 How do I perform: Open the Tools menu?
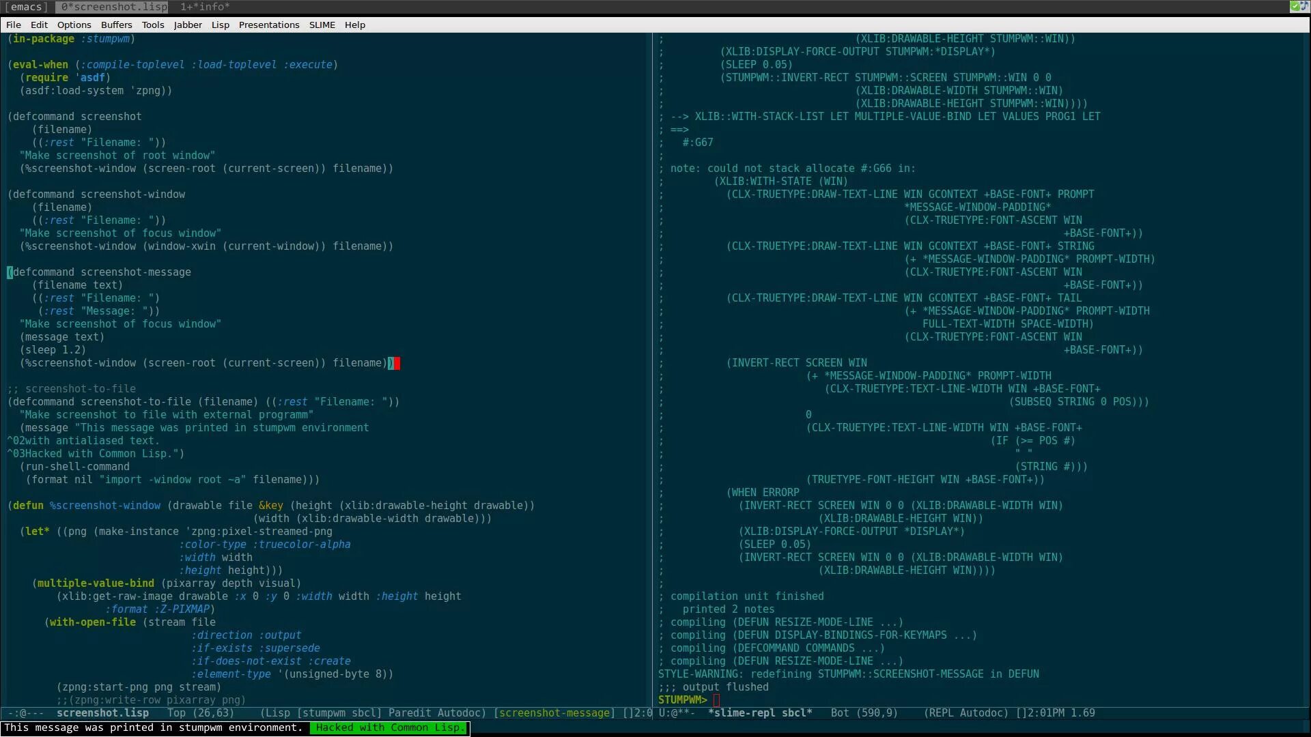tap(153, 25)
